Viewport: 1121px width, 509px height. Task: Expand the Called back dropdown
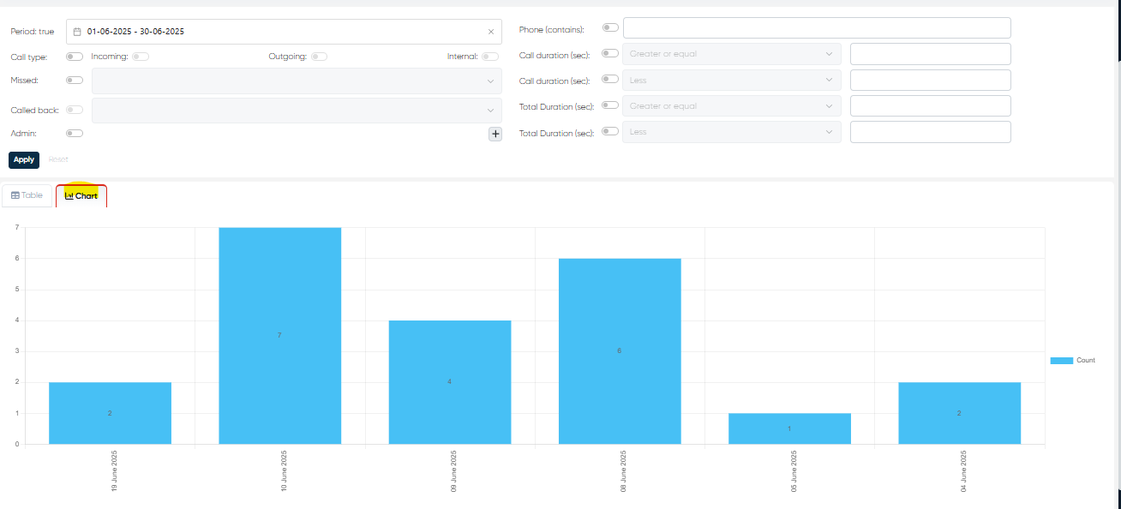coord(297,111)
